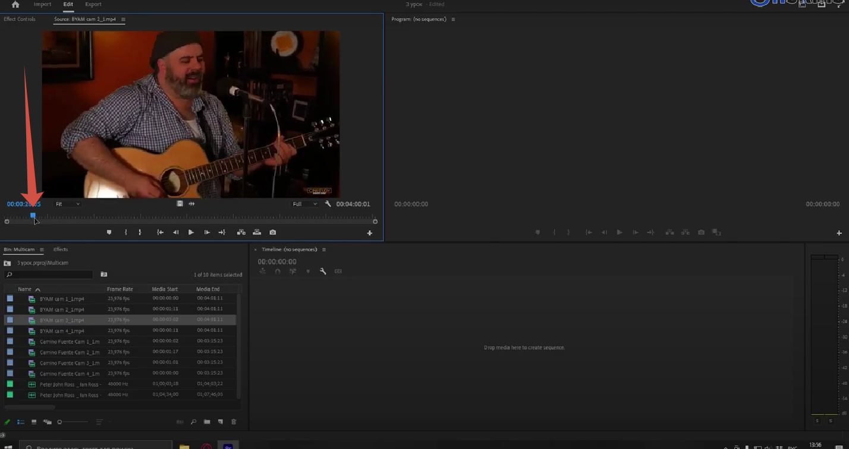Viewport: 849px width, 449px height.
Task: Open the Full playback resolution dropdown
Action: coord(305,204)
